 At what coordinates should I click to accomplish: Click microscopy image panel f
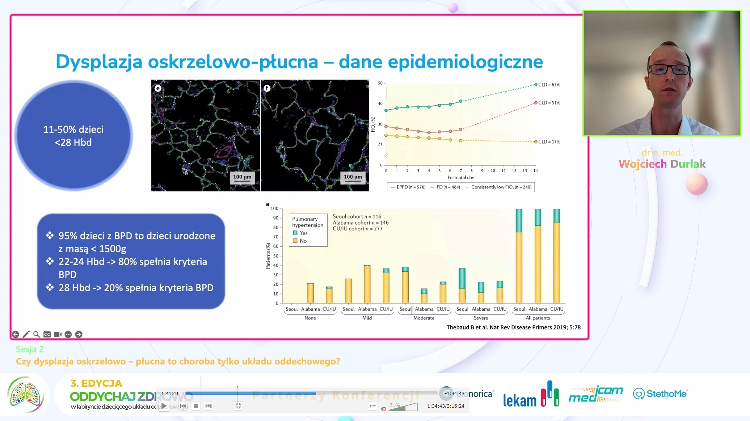click(x=315, y=136)
